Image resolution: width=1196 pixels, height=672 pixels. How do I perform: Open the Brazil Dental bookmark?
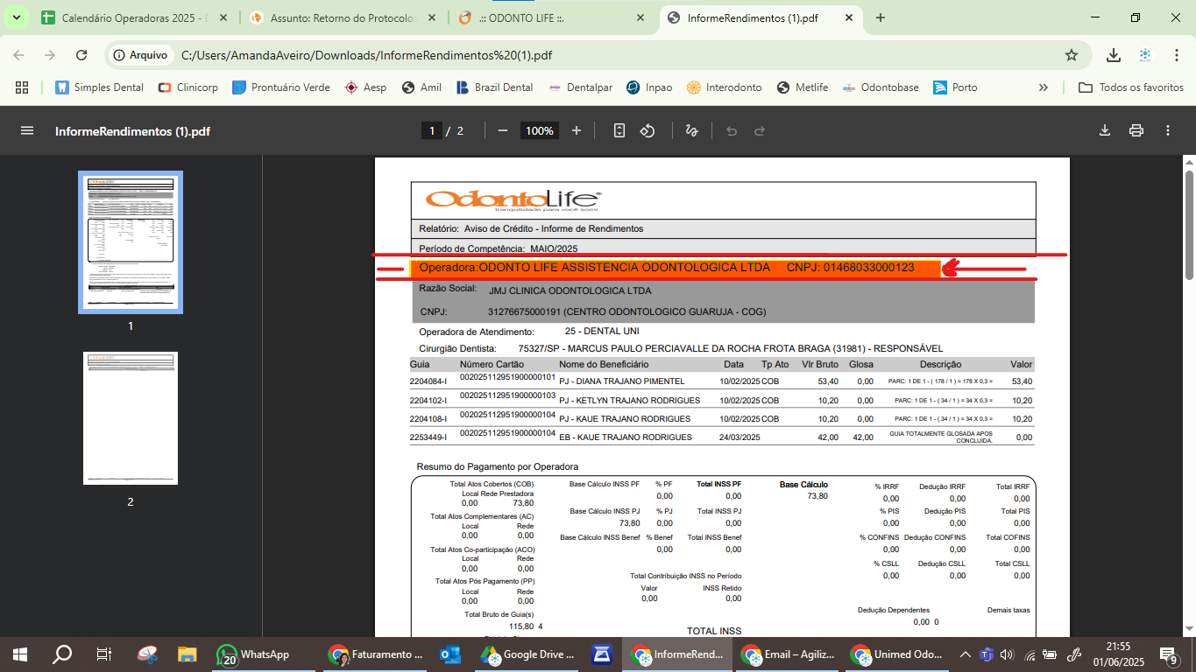495,87
